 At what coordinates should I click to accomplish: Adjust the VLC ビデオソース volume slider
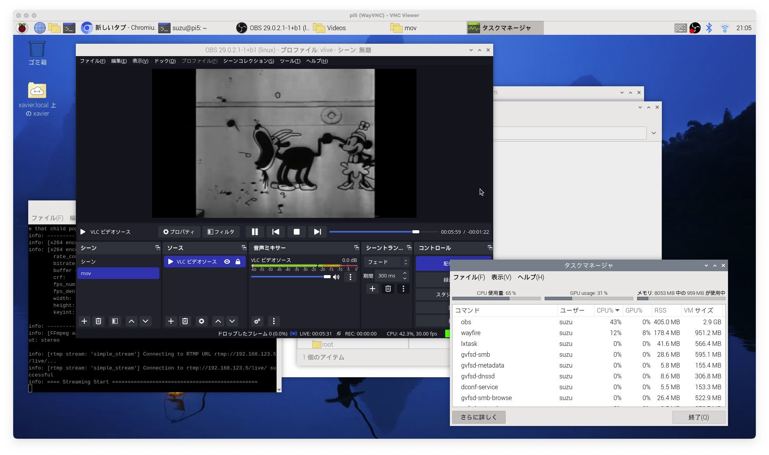click(291, 277)
